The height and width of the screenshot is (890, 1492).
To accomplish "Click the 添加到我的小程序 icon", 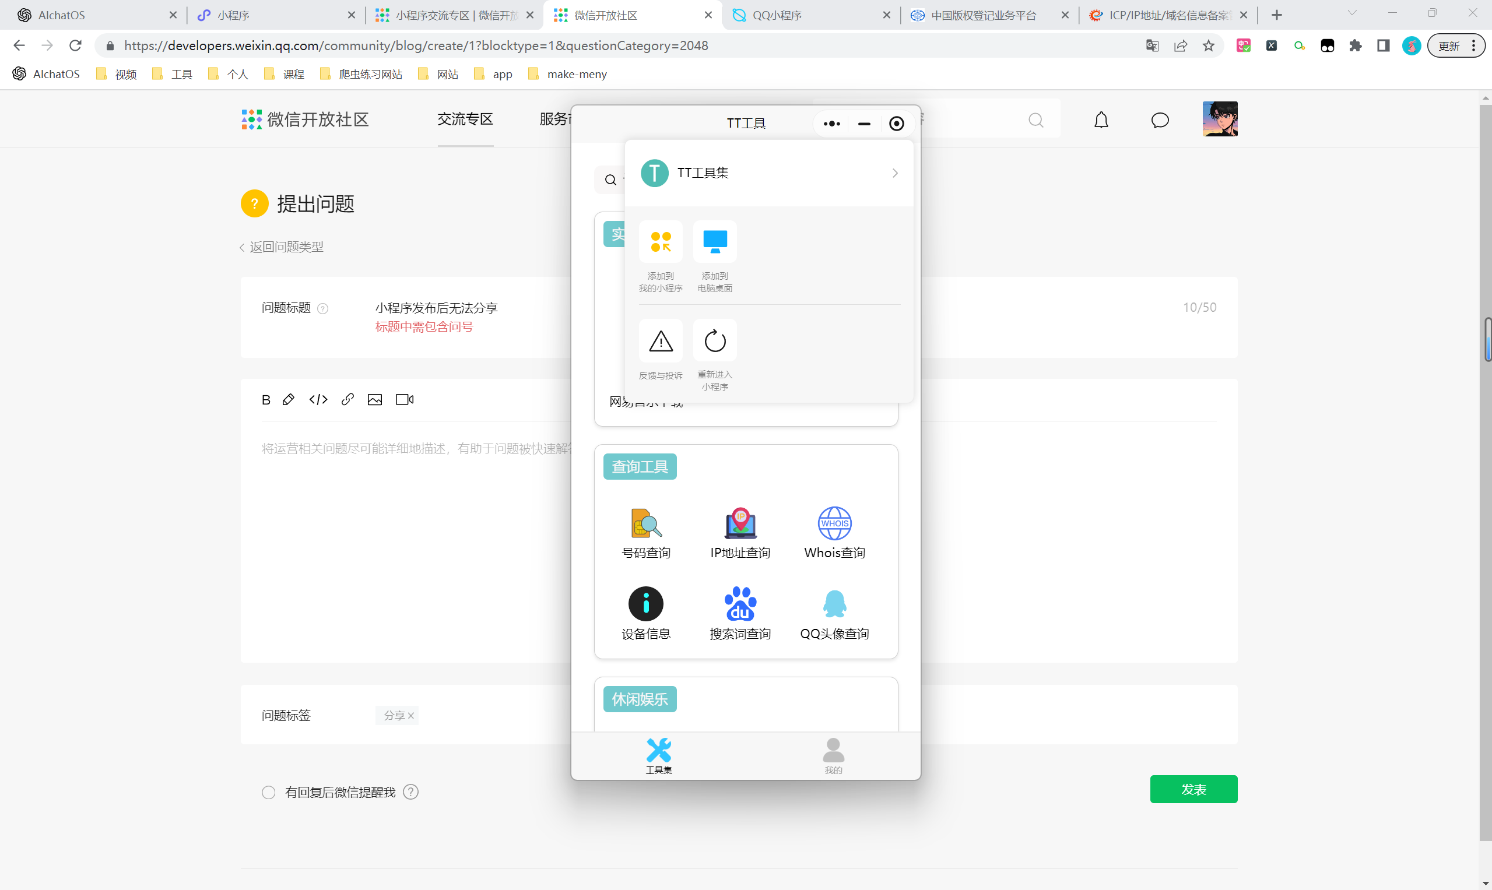I will [661, 242].
